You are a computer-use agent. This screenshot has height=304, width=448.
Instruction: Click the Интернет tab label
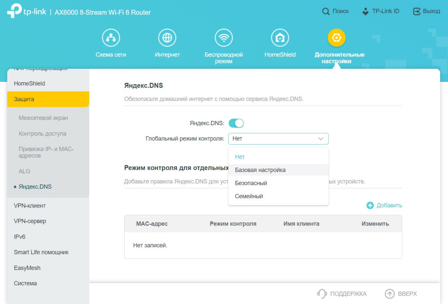[167, 55]
